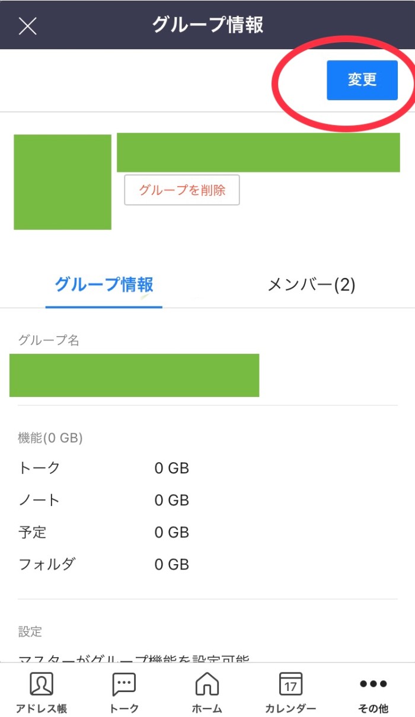
Task: Open その他 three-dots menu icon
Action: tap(373, 692)
